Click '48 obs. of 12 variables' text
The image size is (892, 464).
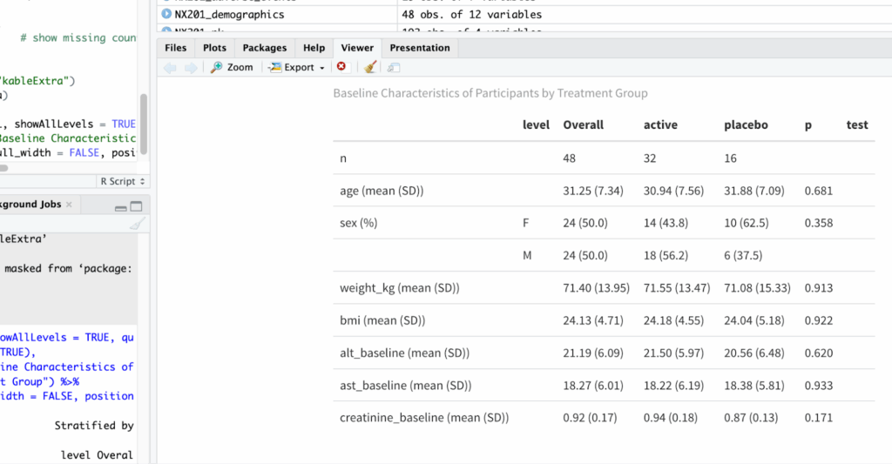471,14
